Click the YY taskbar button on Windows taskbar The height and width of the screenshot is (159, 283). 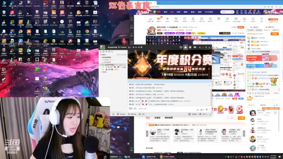tap(168, 157)
